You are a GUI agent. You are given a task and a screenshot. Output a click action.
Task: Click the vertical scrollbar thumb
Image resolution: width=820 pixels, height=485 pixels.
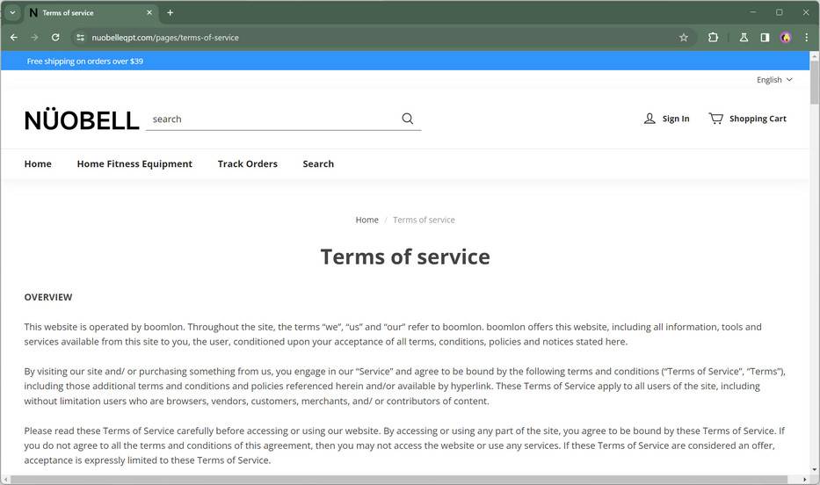coord(814,82)
